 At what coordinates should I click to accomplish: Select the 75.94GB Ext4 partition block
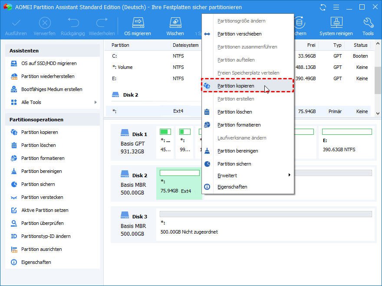point(179,184)
